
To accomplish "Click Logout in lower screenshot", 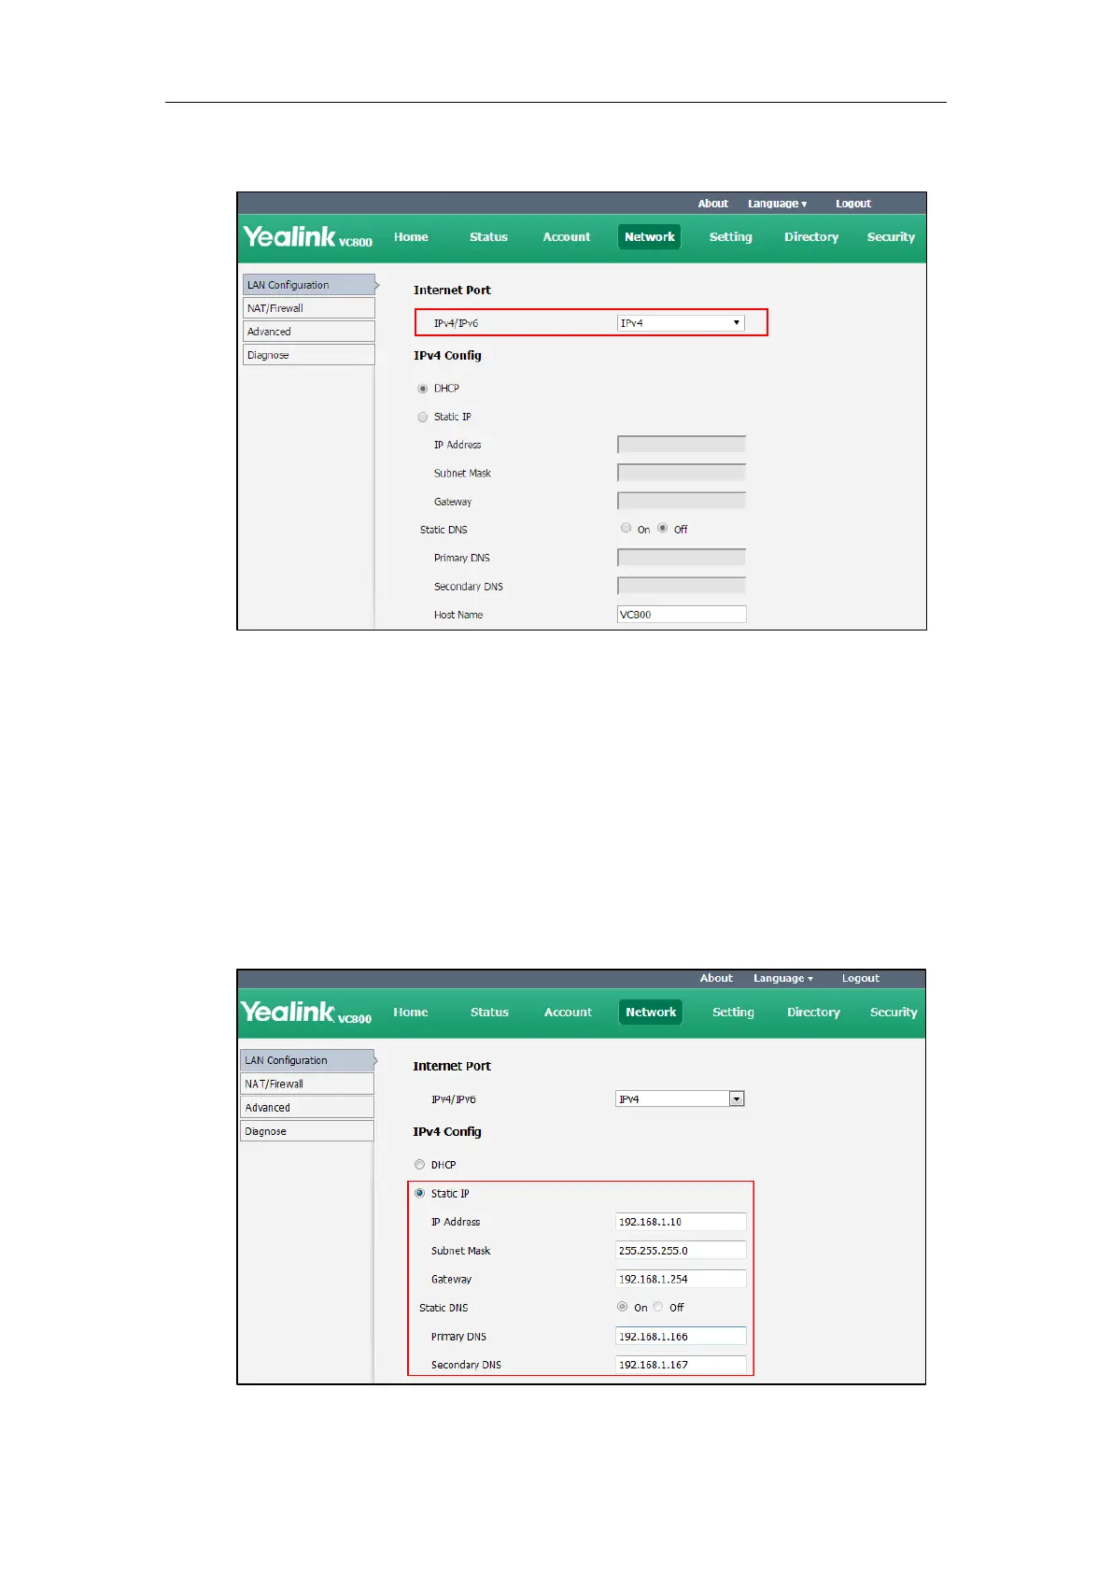I will coord(860,978).
